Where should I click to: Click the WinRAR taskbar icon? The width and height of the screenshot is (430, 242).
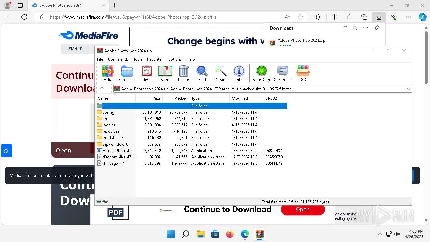259,234
